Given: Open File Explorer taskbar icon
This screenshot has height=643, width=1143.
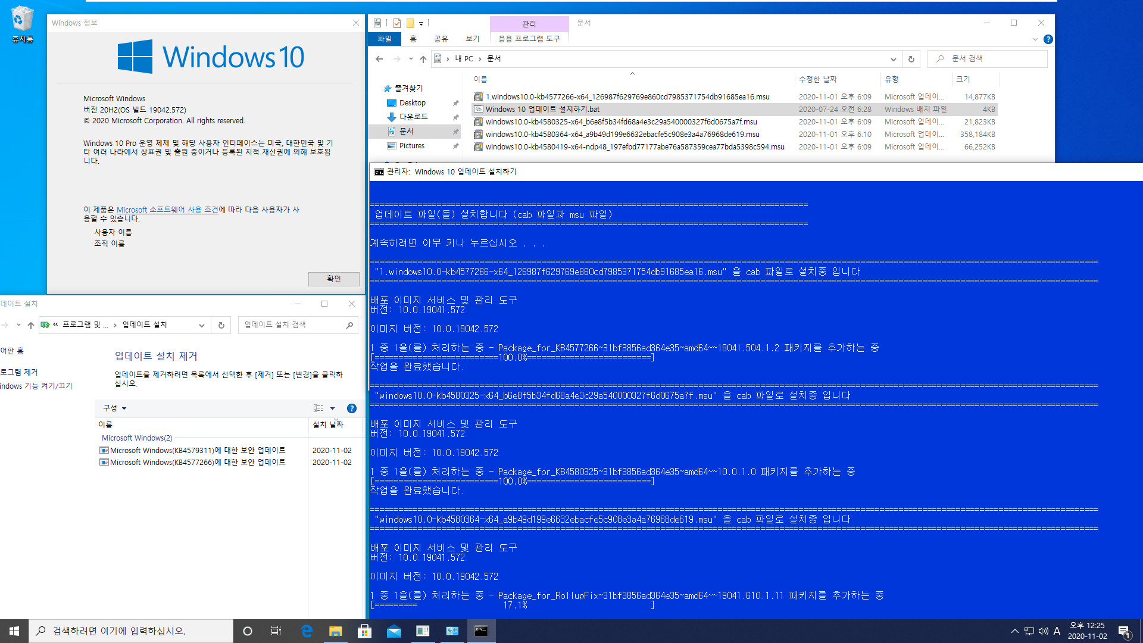Looking at the screenshot, I should [336, 631].
